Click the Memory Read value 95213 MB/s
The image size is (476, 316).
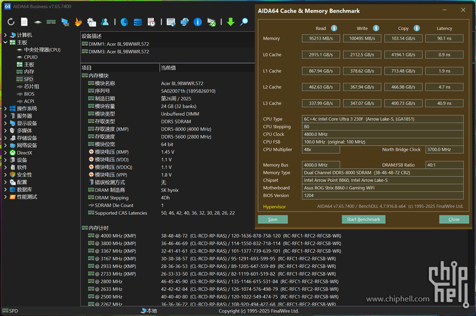(321, 38)
